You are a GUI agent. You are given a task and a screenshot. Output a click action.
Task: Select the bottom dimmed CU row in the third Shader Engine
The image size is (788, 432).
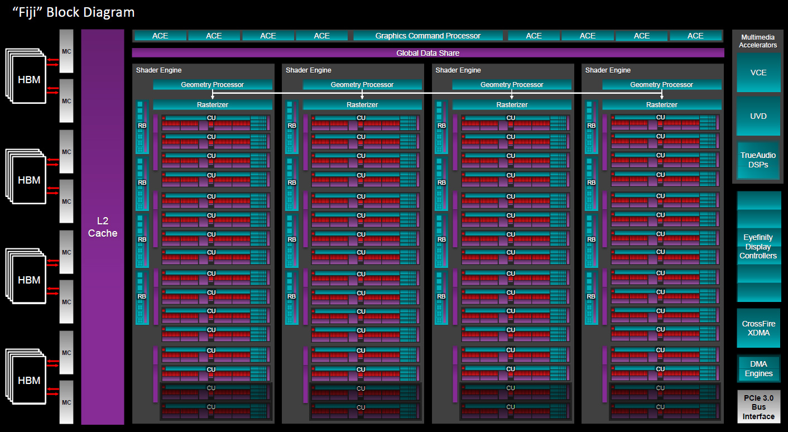(516, 410)
